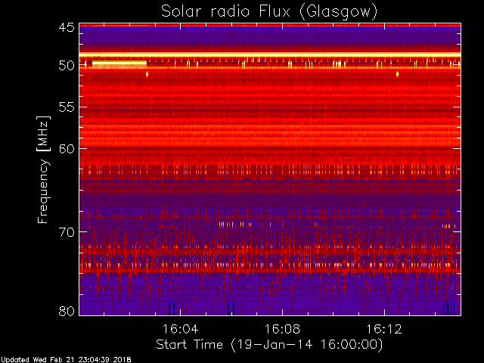
Task: Select the '80' frequency axis label
Action: (67, 311)
